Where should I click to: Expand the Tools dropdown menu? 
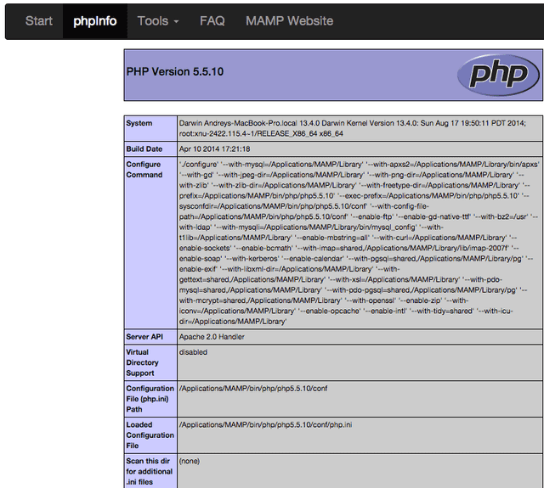click(158, 21)
